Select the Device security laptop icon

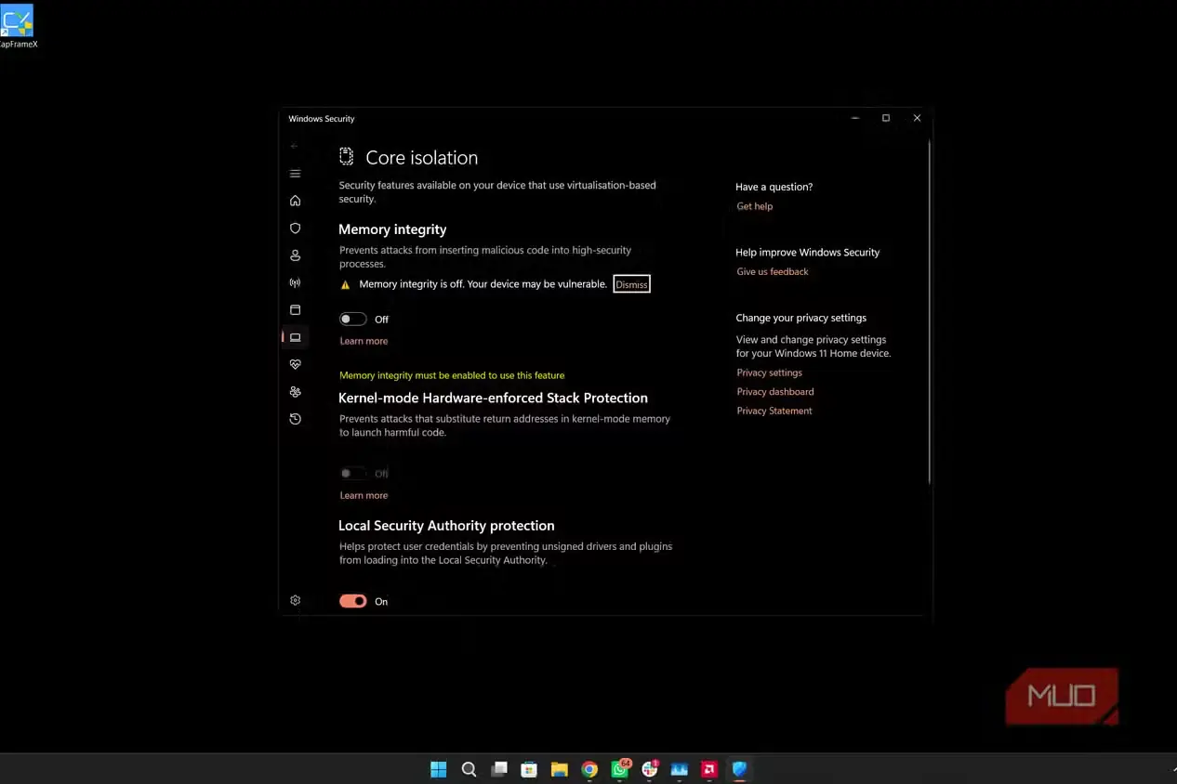tap(295, 337)
